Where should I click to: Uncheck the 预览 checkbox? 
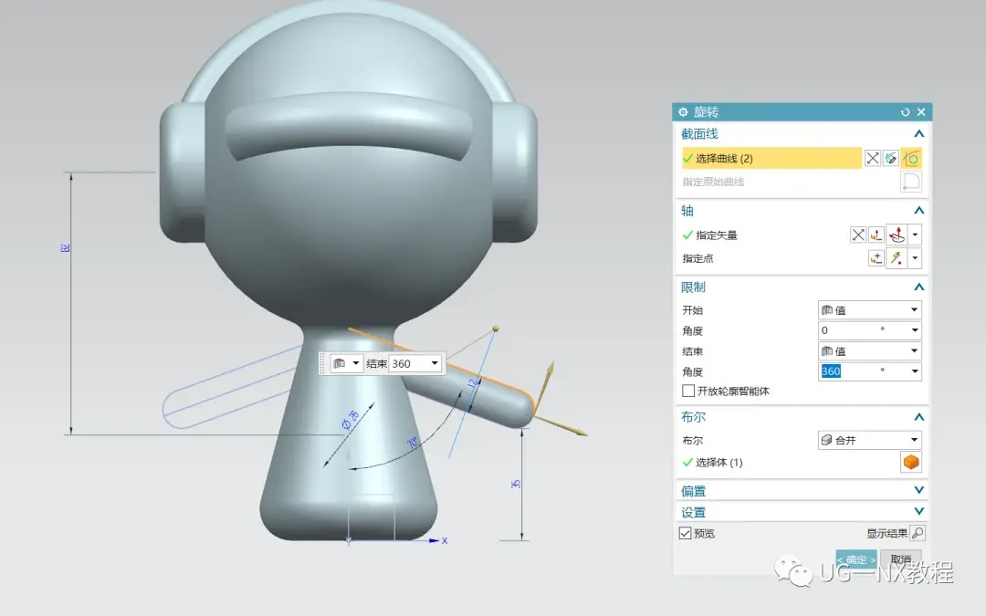click(686, 534)
